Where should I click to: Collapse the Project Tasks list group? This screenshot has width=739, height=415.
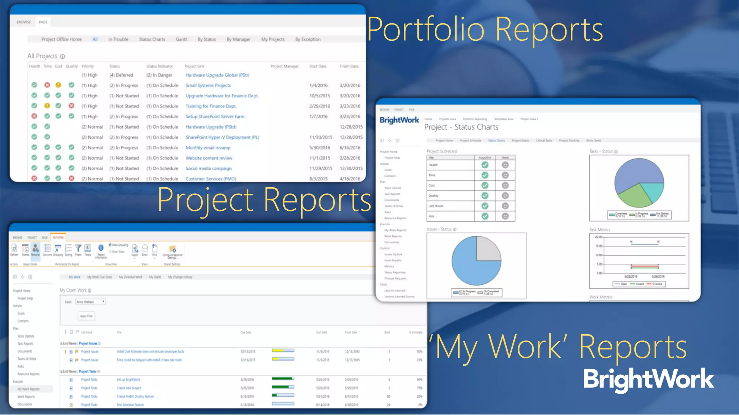pyautogui.click(x=61, y=371)
